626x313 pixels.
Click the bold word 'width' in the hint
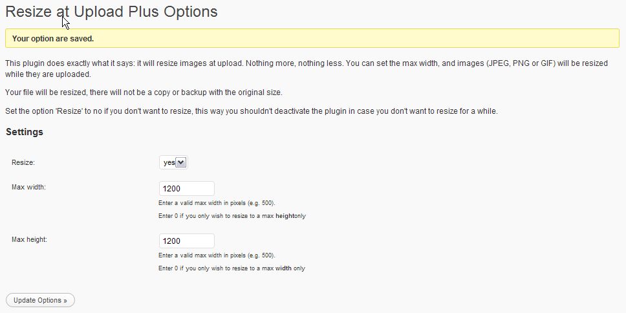283,268
